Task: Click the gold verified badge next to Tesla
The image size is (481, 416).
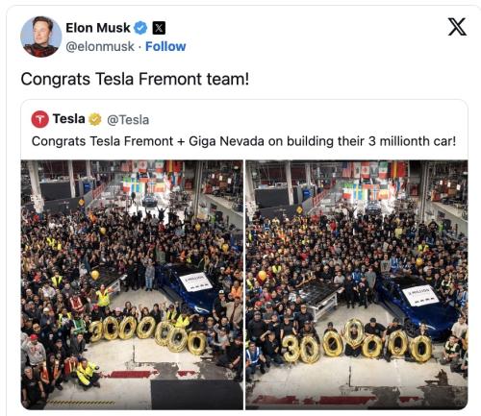Action: (x=95, y=119)
